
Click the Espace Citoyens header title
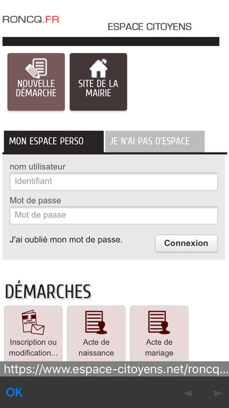coord(150,27)
